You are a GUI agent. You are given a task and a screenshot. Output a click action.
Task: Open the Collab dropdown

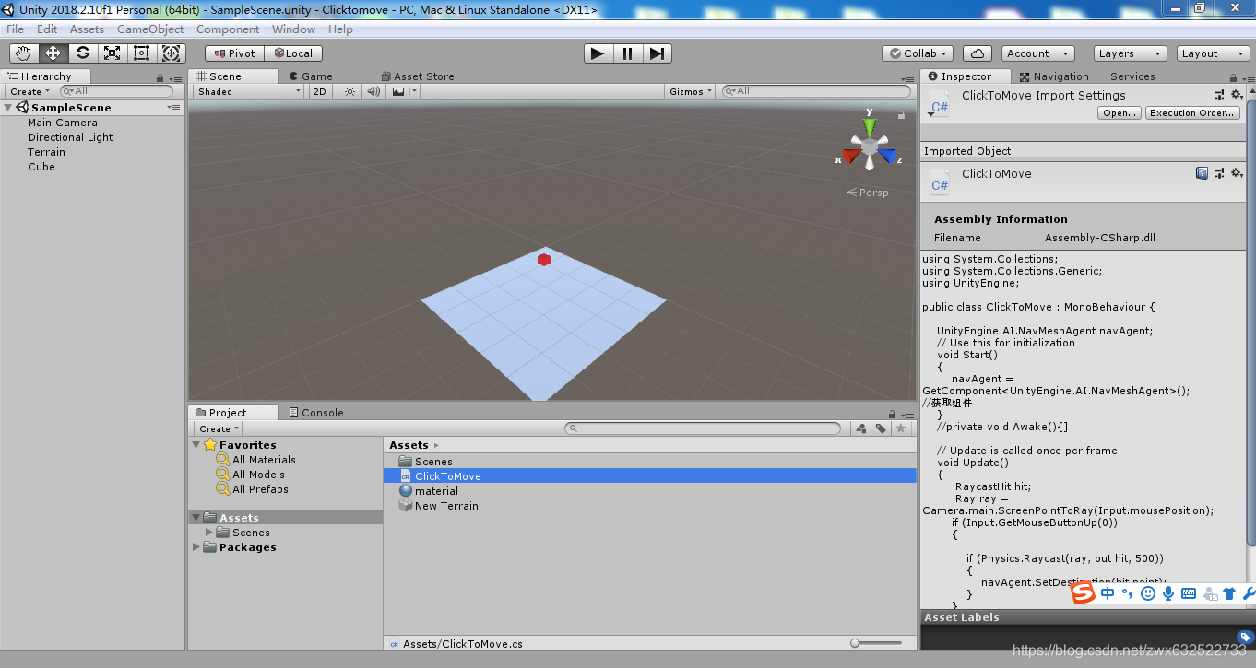click(x=917, y=53)
